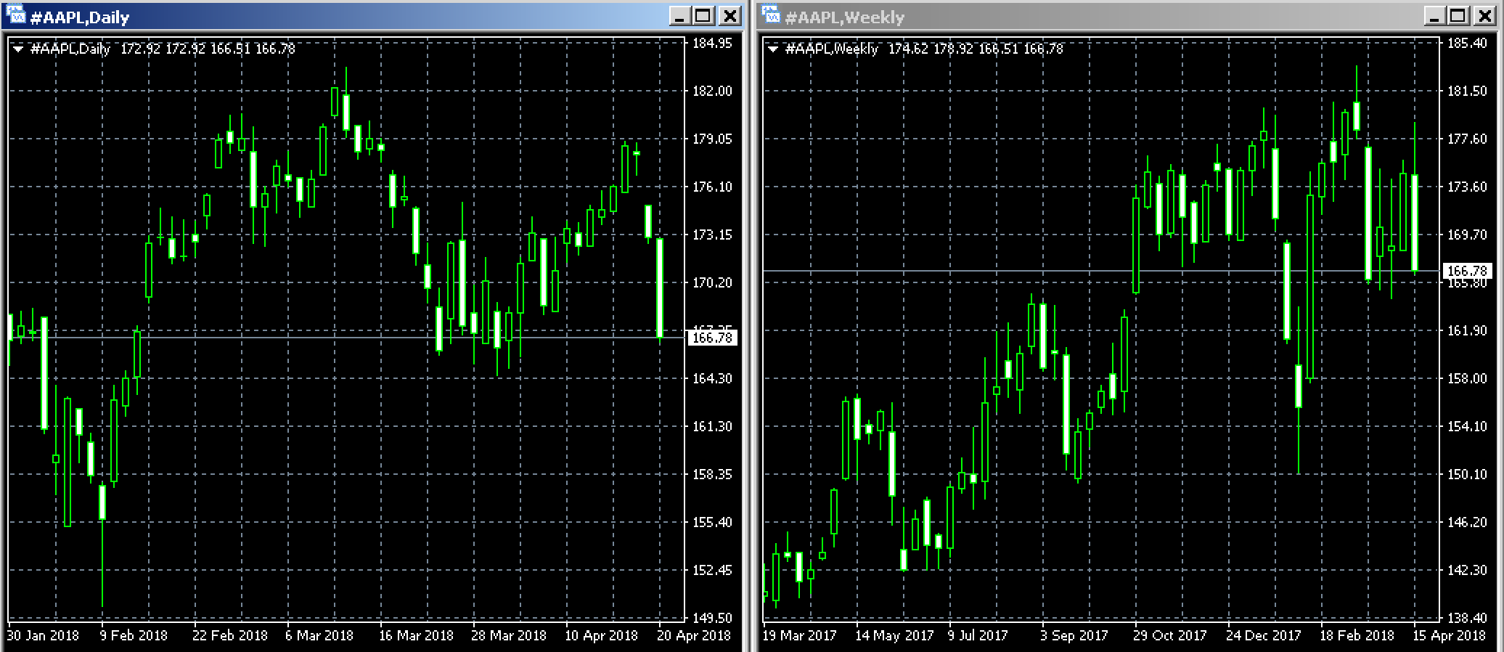
Task: Click the 29 Oct 2017 date on the Weekly time axis
Action: (x=1170, y=635)
